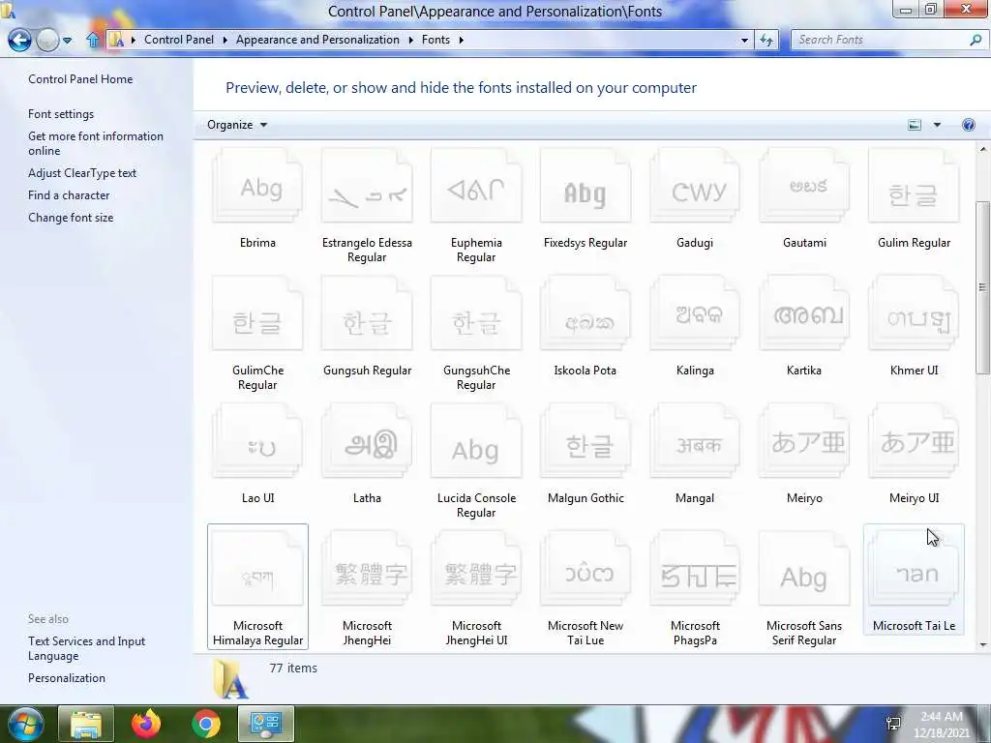Select the Malgun Gothic font icon

point(586,441)
